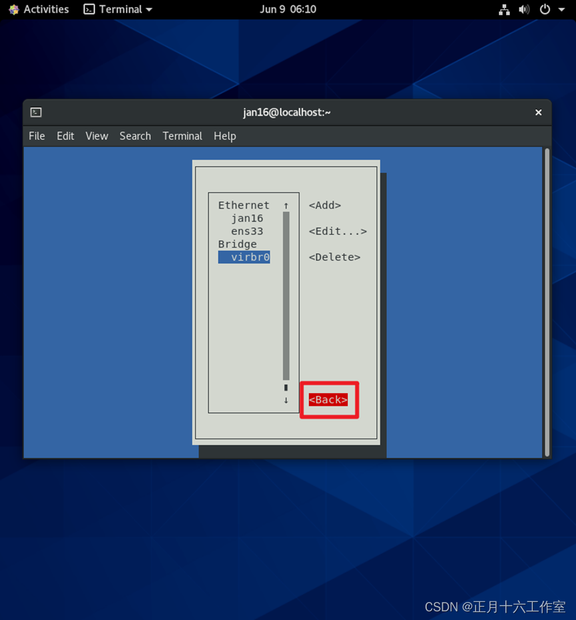Click the power icon in top bar
576x620 pixels.
(x=545, y=9)
